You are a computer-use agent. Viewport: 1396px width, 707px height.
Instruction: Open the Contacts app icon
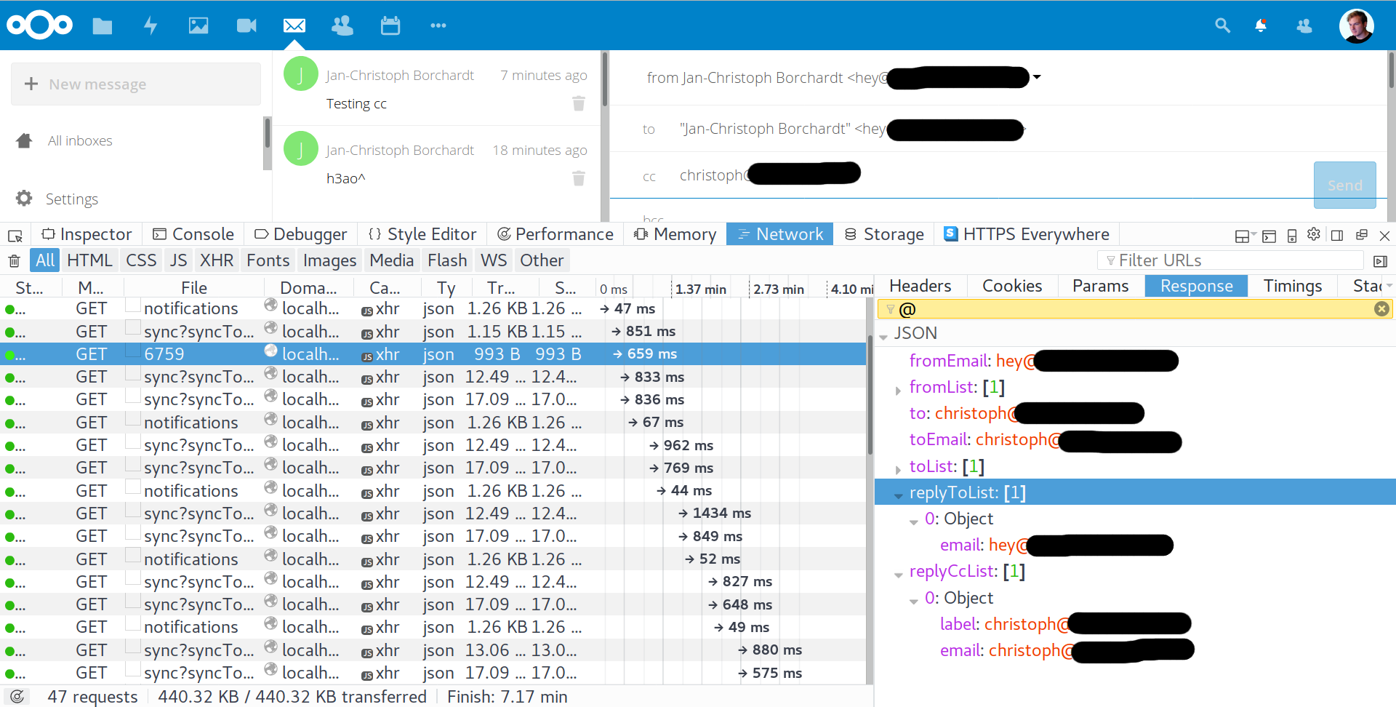click(x=342, y=25)
